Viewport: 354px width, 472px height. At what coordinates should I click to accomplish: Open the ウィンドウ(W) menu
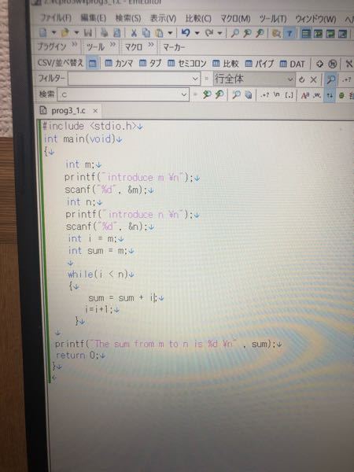[x=315, y=20]
